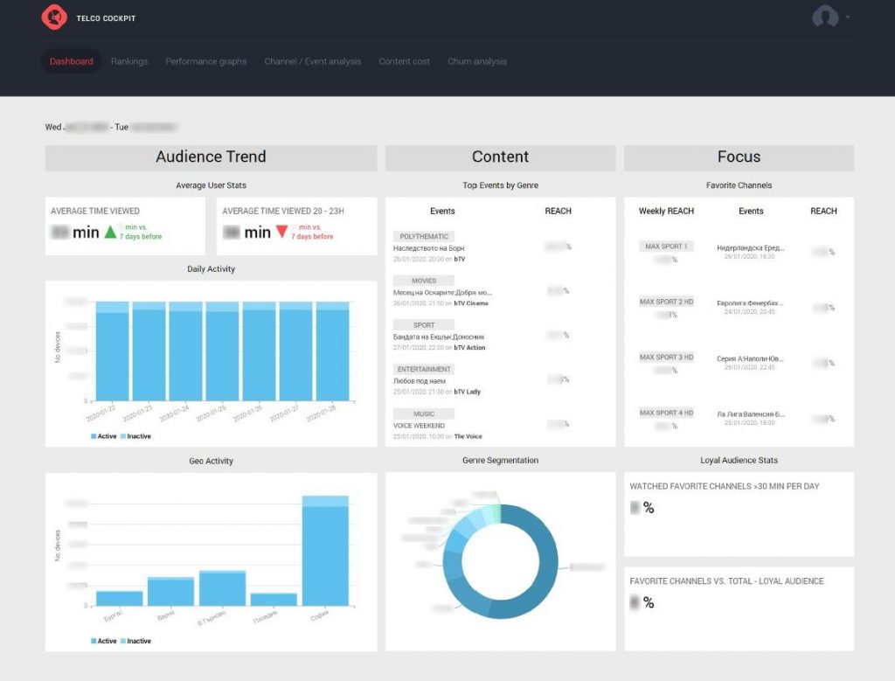Switch to Performance graphs tab

click(x=206, y=62)
